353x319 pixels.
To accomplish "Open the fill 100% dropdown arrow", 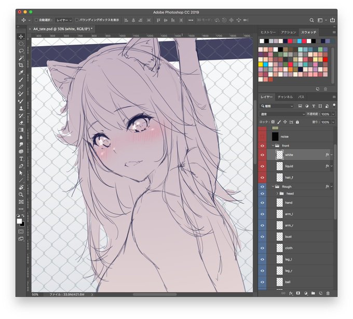I will (333, 122).
